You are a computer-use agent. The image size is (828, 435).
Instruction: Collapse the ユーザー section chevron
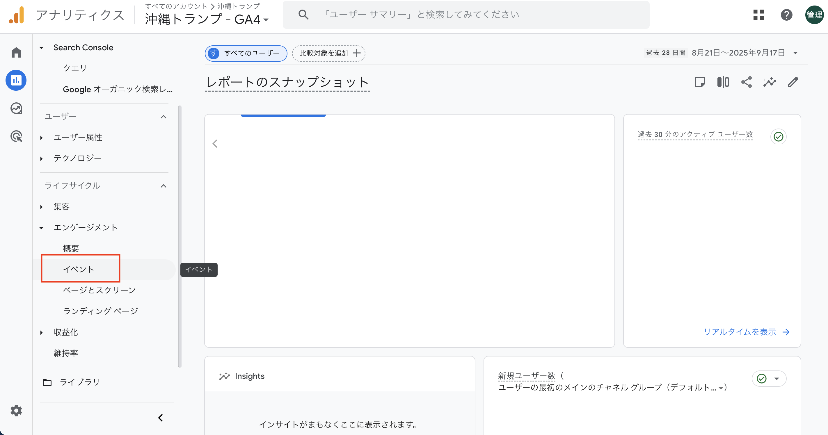coord(163,117)
